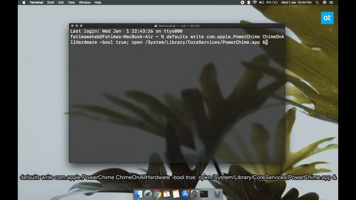Open the volume control in menu bar
Screen dimensions: 356x200
click(x=261, y=2)
